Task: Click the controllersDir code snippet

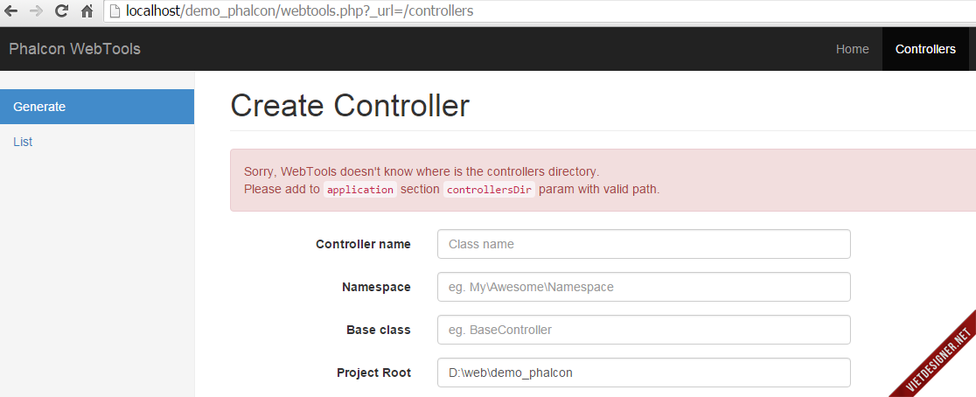Action: [x=489, y=190]
